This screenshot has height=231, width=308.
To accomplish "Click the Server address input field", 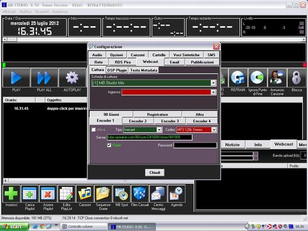I will (x=150, y=137).
